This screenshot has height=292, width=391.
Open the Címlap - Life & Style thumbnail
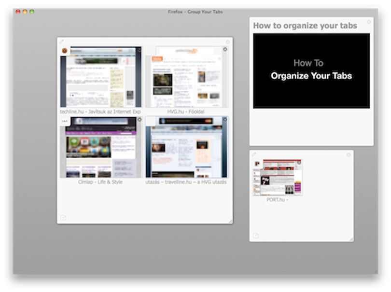tap(101, 147)
